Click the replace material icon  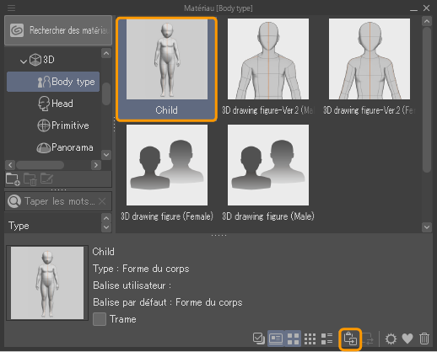point(367,339)
